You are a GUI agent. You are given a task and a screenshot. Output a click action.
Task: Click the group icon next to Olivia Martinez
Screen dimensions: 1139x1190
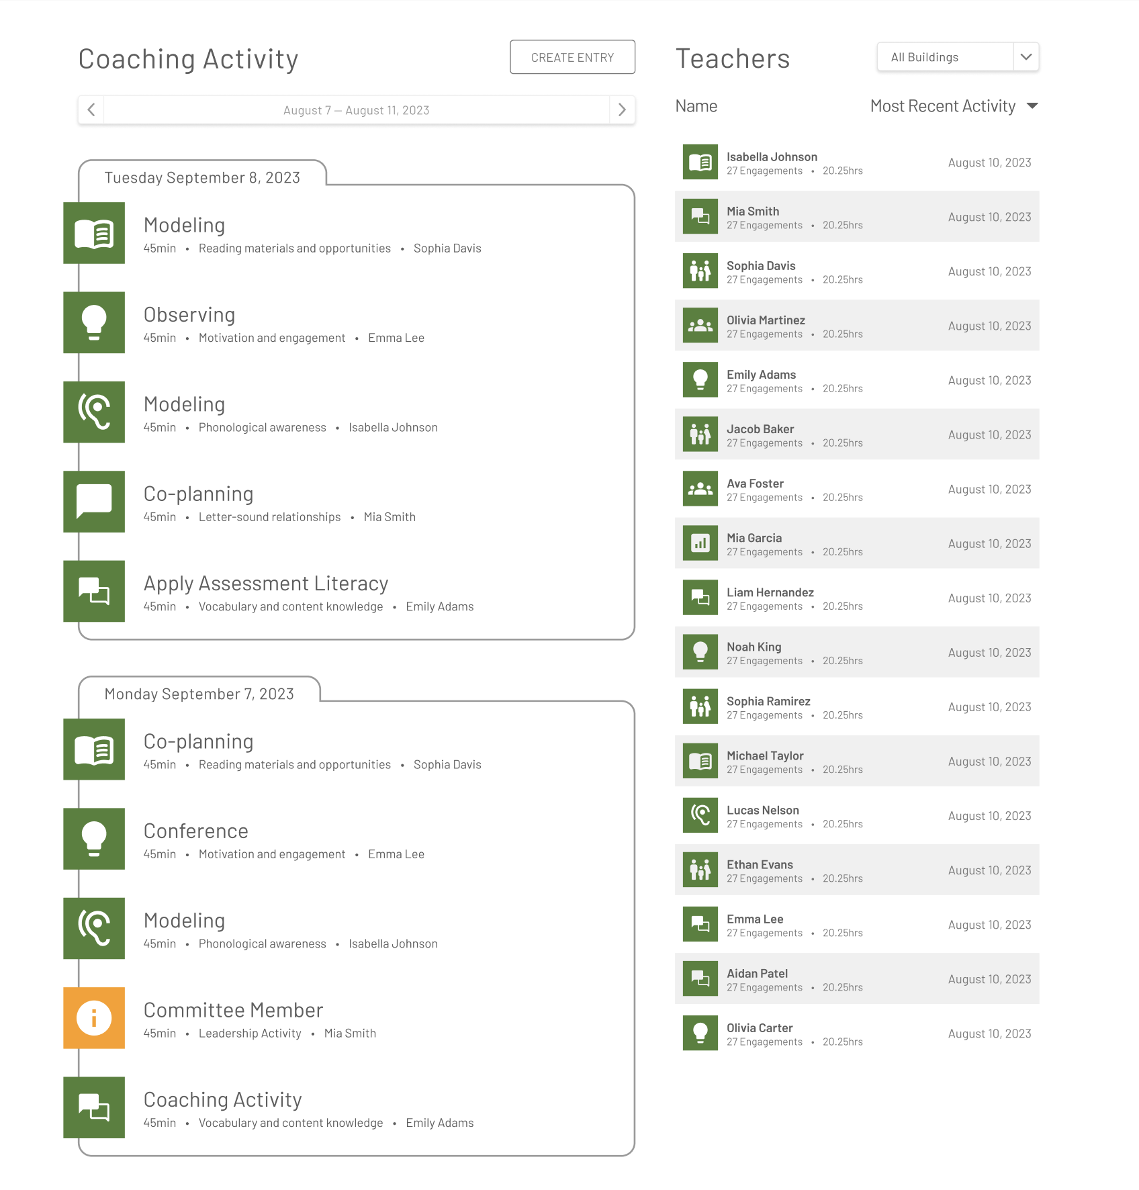coord(700,326)
